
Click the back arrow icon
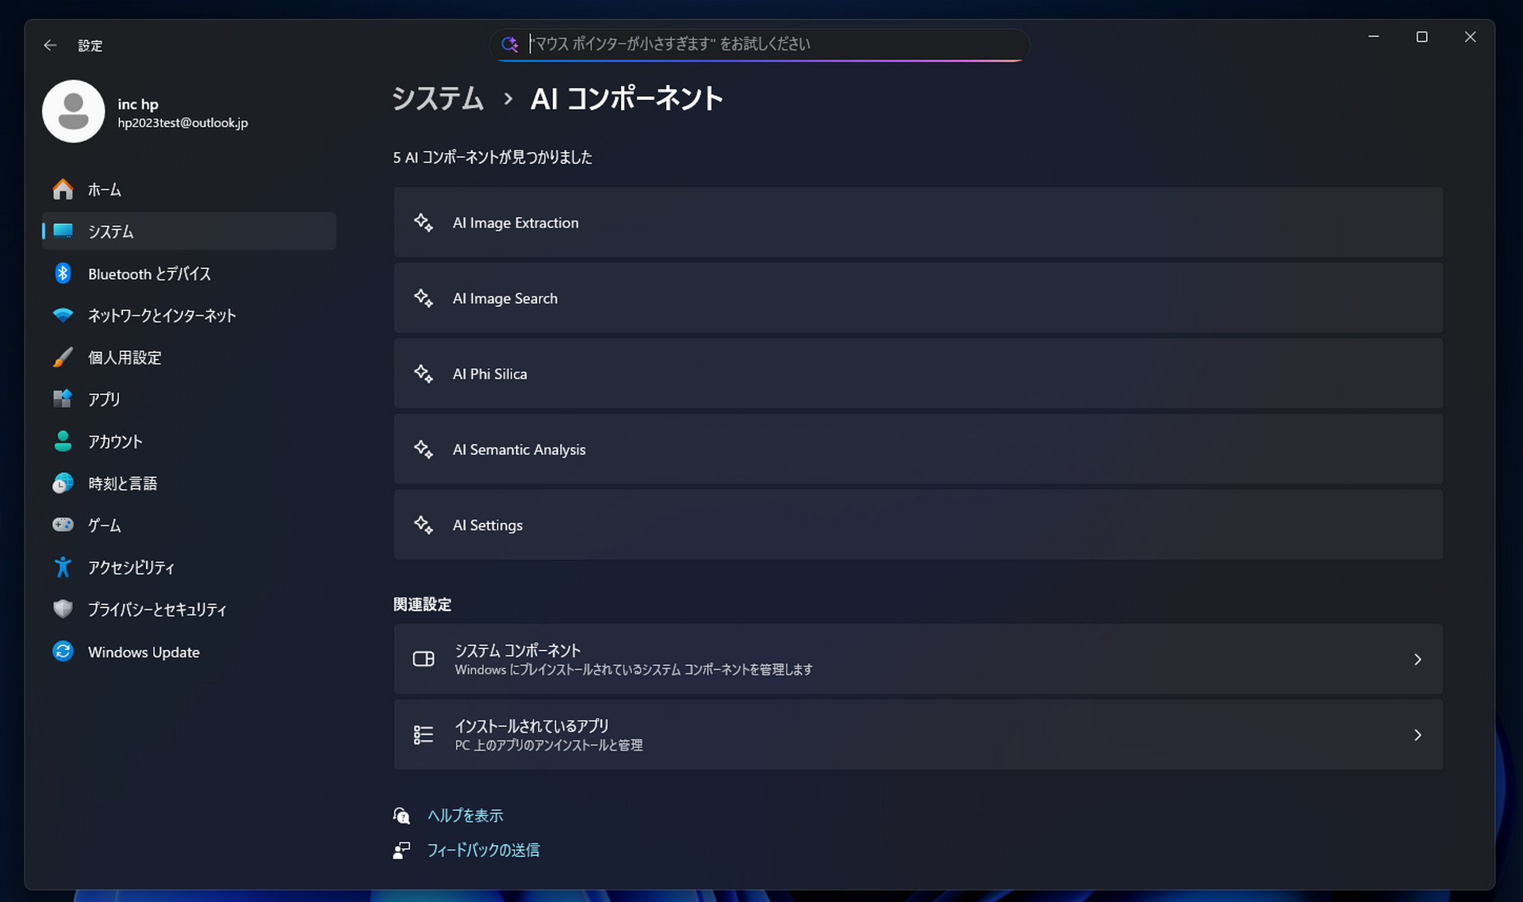click(x=50, y=45)
